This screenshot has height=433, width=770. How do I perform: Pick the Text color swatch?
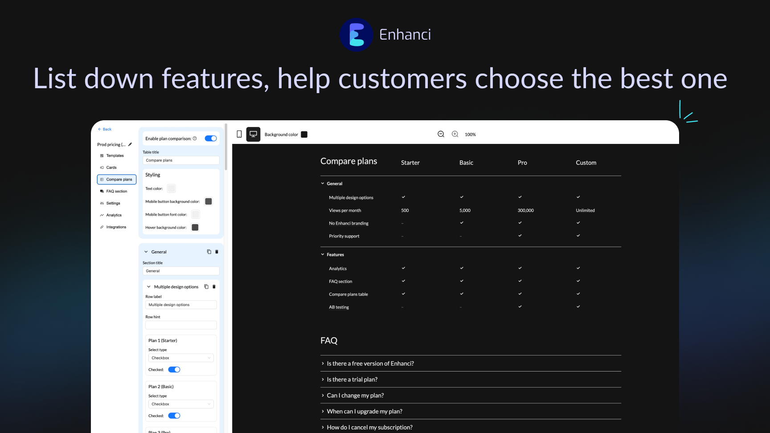point(171,188)
